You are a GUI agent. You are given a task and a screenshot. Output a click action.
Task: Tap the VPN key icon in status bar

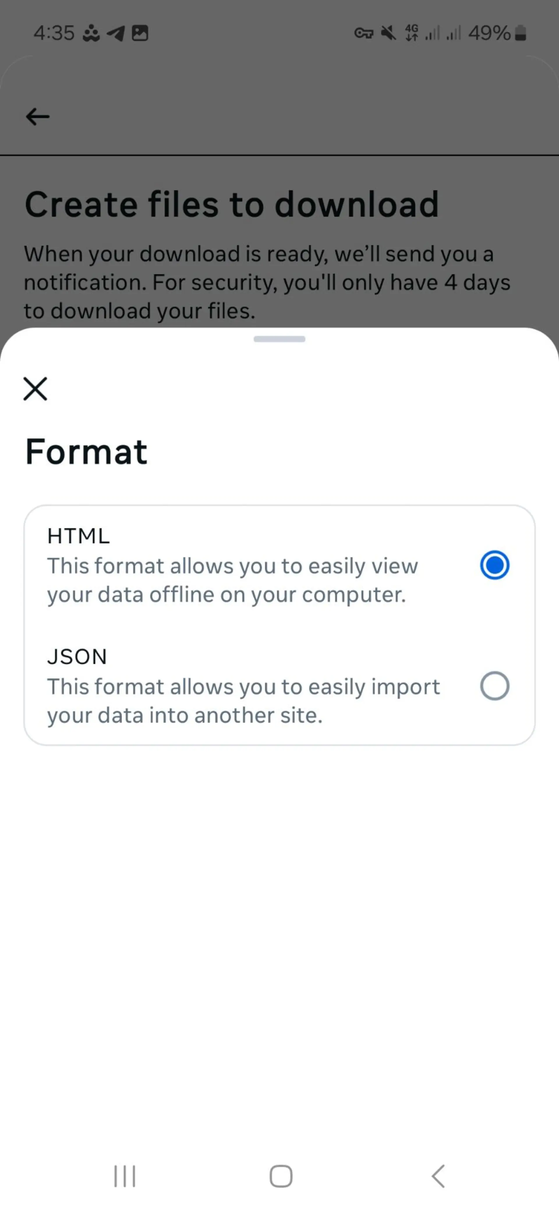pos(363,33)
